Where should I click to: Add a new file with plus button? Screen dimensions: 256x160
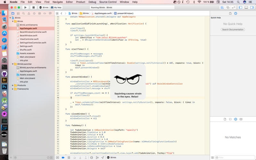pos(11,157)
